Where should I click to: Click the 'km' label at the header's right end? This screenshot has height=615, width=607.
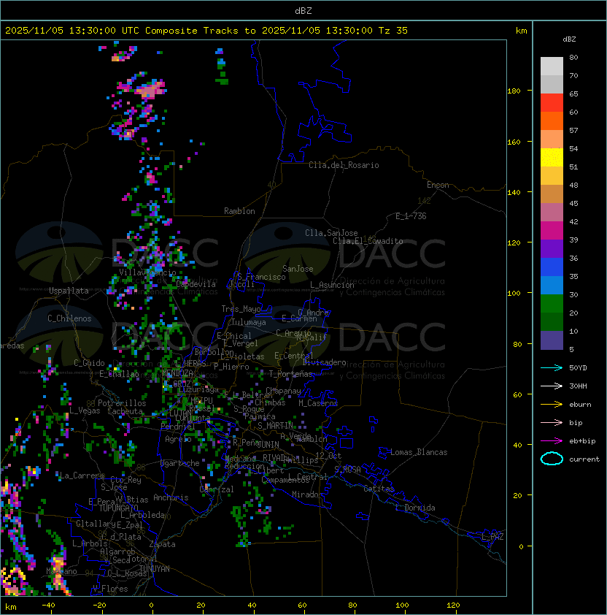[521, 31]
